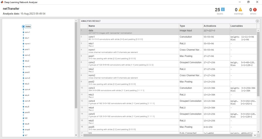Select the pool5 Max Pooling row

(x=133, y=128)
